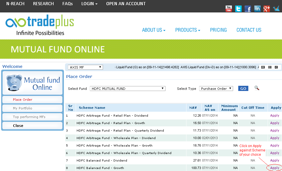
Task: Click NAV value 27.61
Action: [197, 160]
